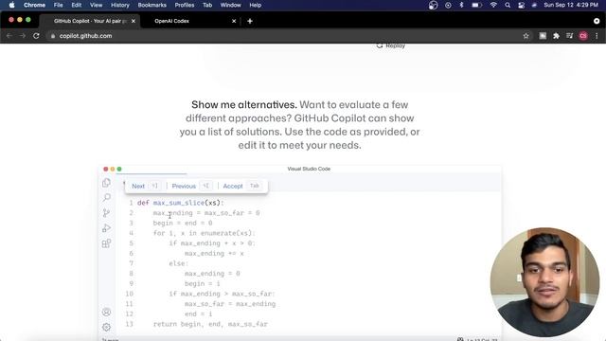The image size is (606, 341).
Task: Close the GitHub Copilot tab
Action: (134, 21)
